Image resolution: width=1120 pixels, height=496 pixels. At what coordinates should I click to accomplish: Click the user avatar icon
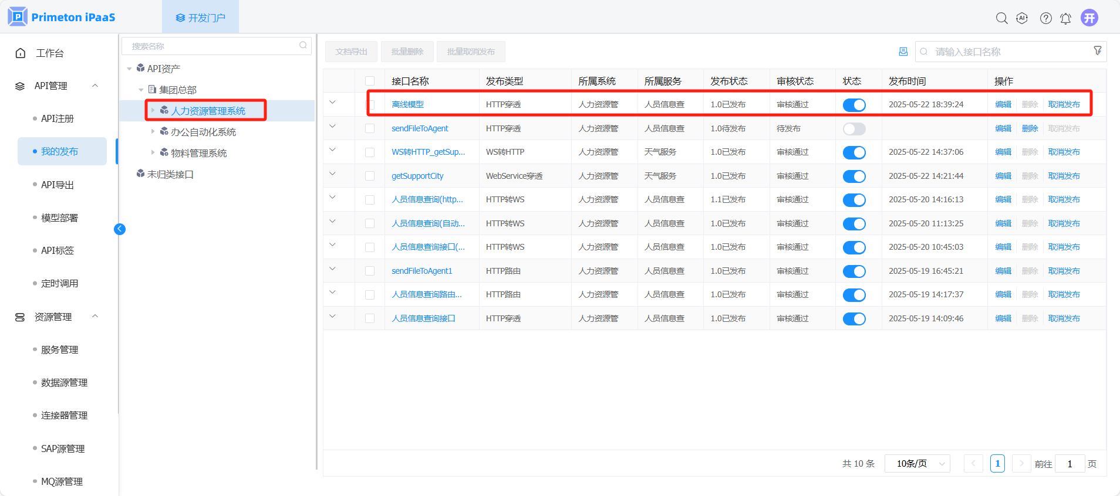coord(1089,18)
